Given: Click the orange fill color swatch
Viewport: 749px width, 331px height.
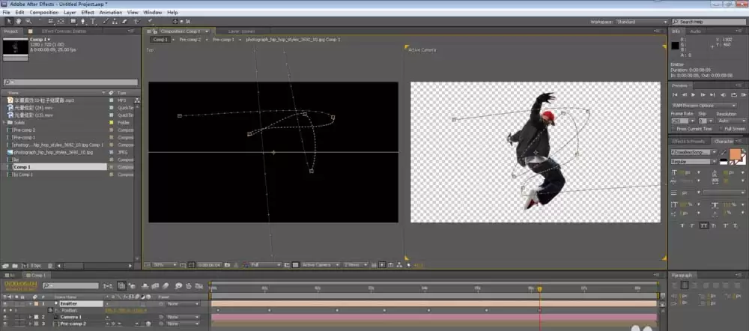Looking at the screenshot, I should click(736, 155).
